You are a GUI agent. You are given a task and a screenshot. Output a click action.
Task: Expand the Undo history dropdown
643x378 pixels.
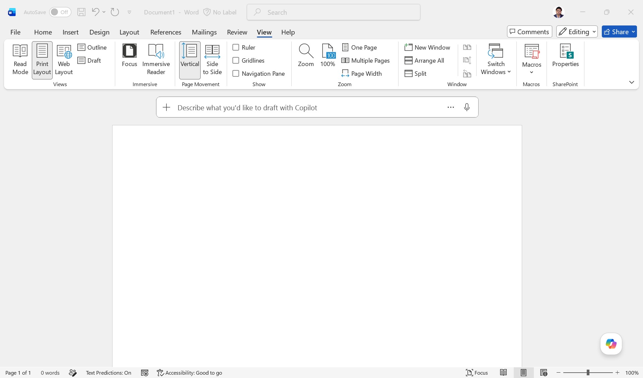coord(104,12)
